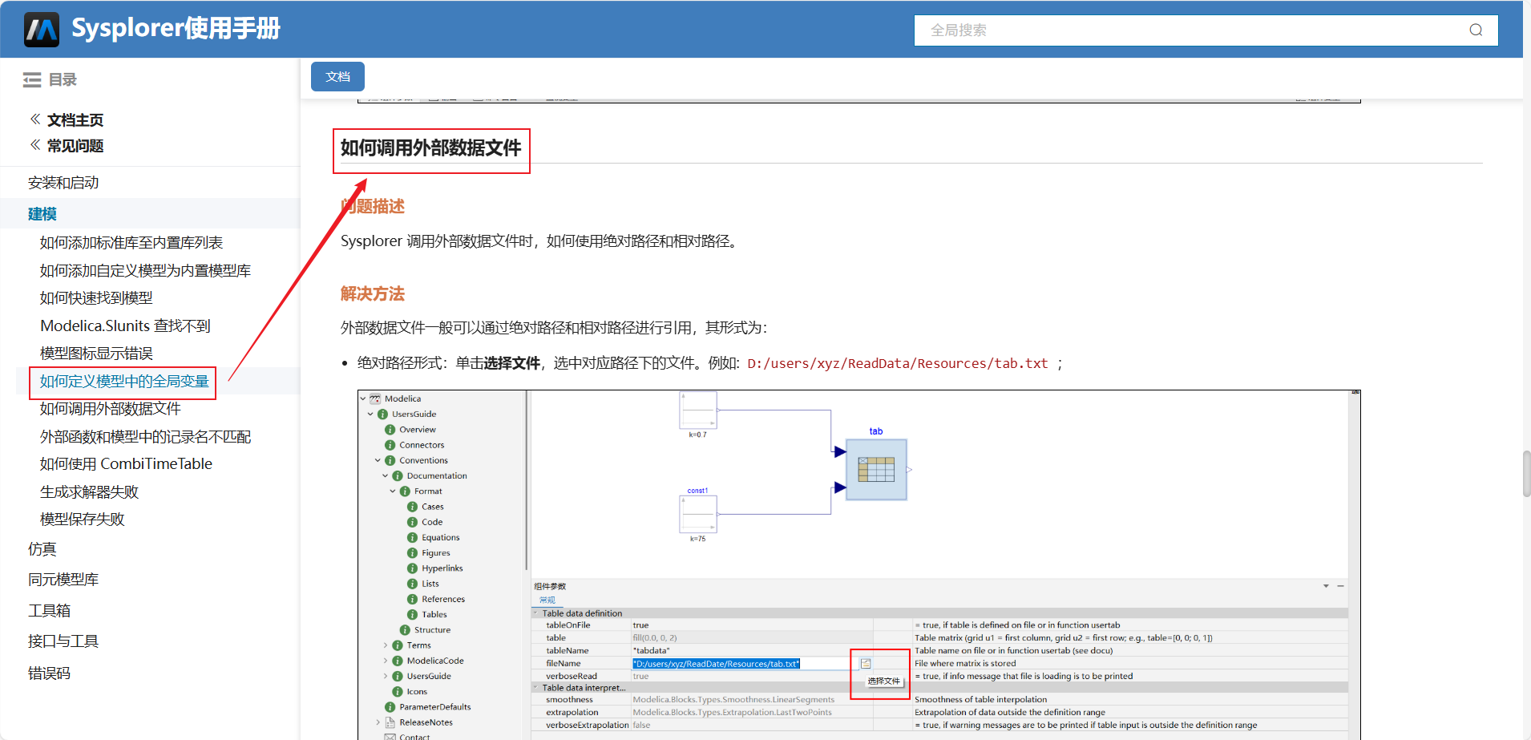Click the 如何调用外部数据文件 heading
This screenshot has height=740, width=1531.
[x=430, y=148]
